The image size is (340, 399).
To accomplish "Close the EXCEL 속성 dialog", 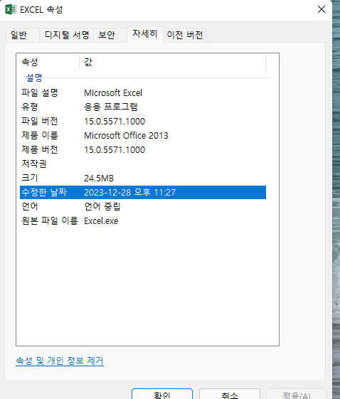I will (x=322, y=9).
